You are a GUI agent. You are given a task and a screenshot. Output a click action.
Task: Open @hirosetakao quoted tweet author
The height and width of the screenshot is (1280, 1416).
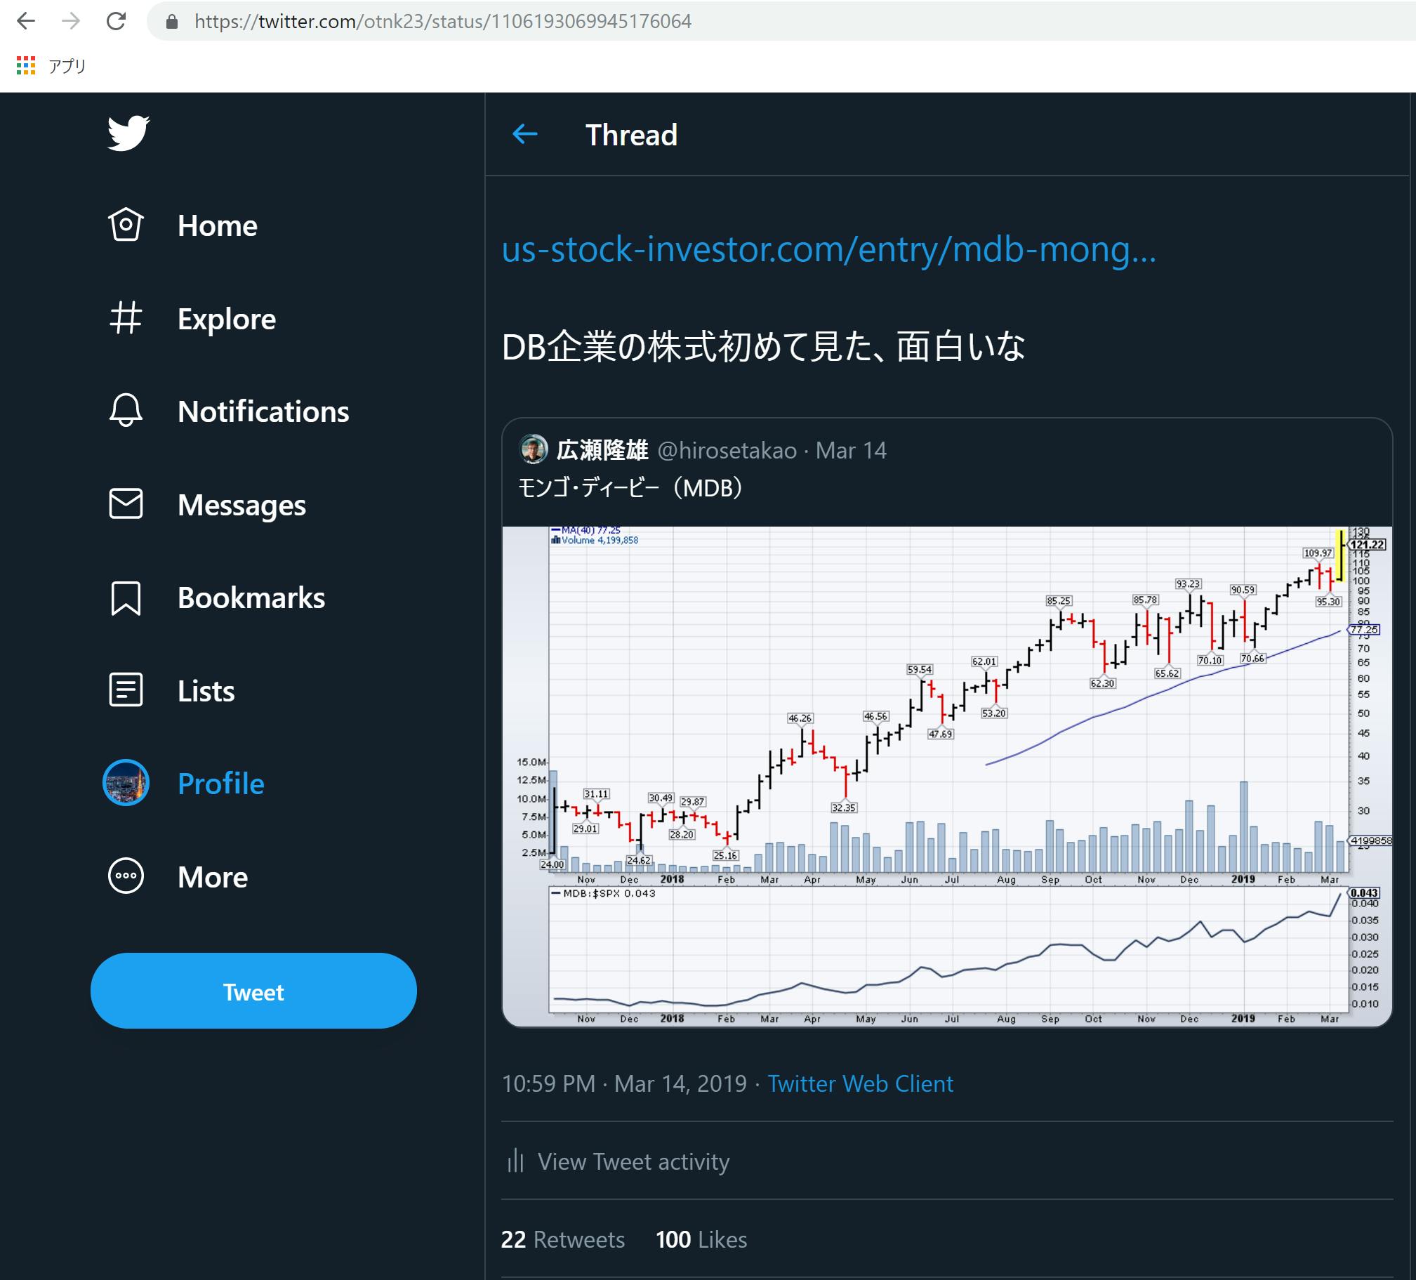click(x=727, y=450)
